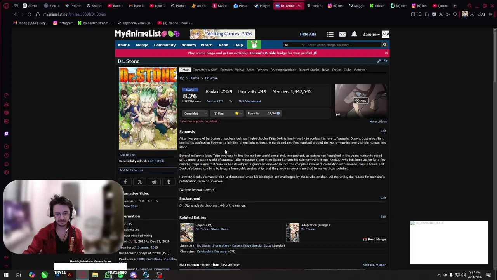
Task: Share on Reddit icon
Action: coord(154,182)
